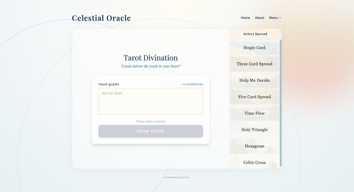Select the Celtic Cross spread
The width and height of the screenshot is (354, 192).
[x=254, y=162]
